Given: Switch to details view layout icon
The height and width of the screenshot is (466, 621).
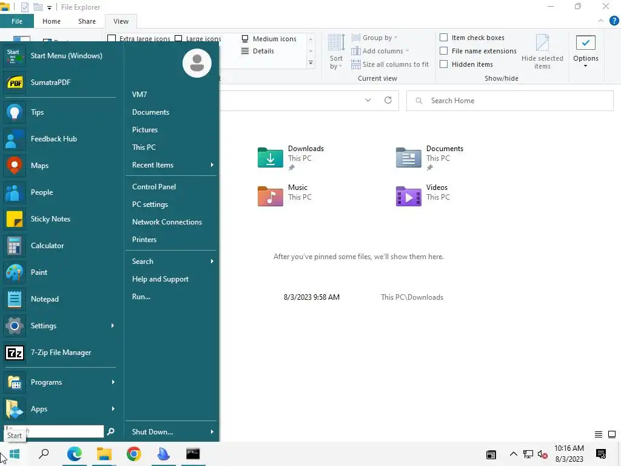Looking at the screenshot, I should click(x=599, y=434).
